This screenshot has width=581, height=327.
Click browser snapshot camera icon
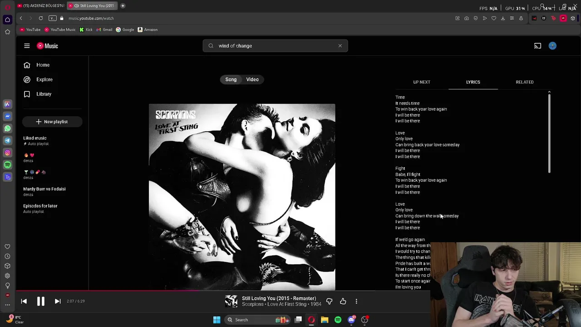pos(467,18)
